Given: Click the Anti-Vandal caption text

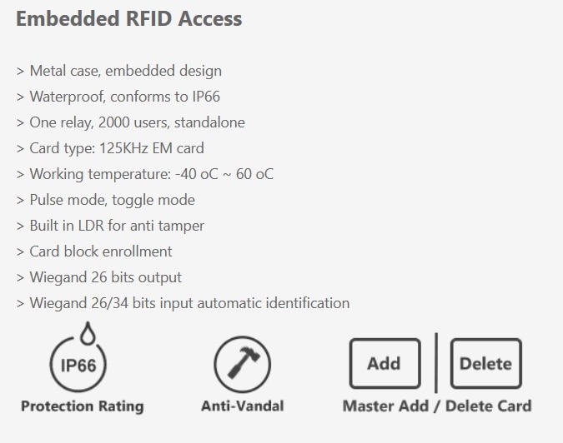Looking at the screenshot, I should [243, 406].
